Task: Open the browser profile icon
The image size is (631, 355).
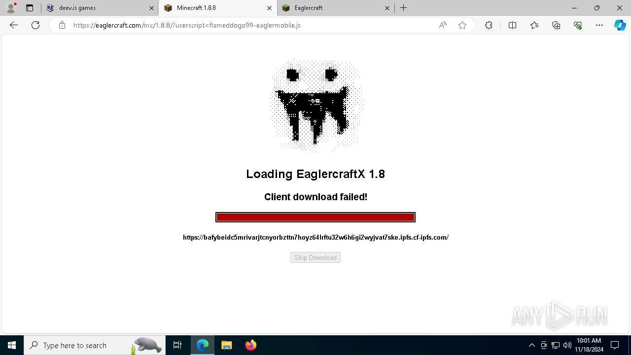Action: pos(11,8)
